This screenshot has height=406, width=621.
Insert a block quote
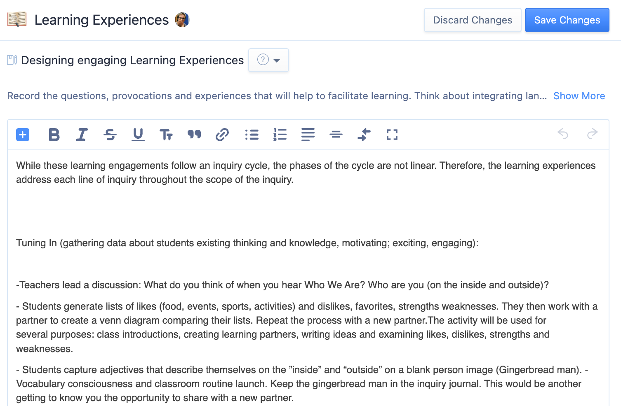click(194, 135)
